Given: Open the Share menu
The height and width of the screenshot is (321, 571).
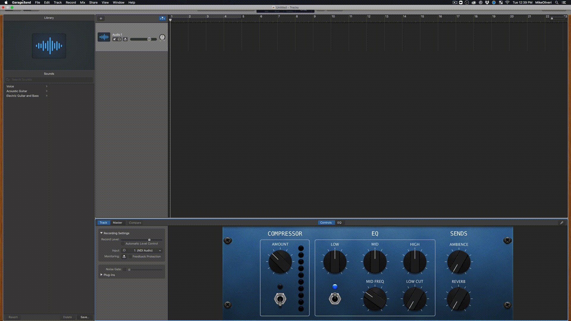Looking at the screenshot, I should tap(93, 2).
